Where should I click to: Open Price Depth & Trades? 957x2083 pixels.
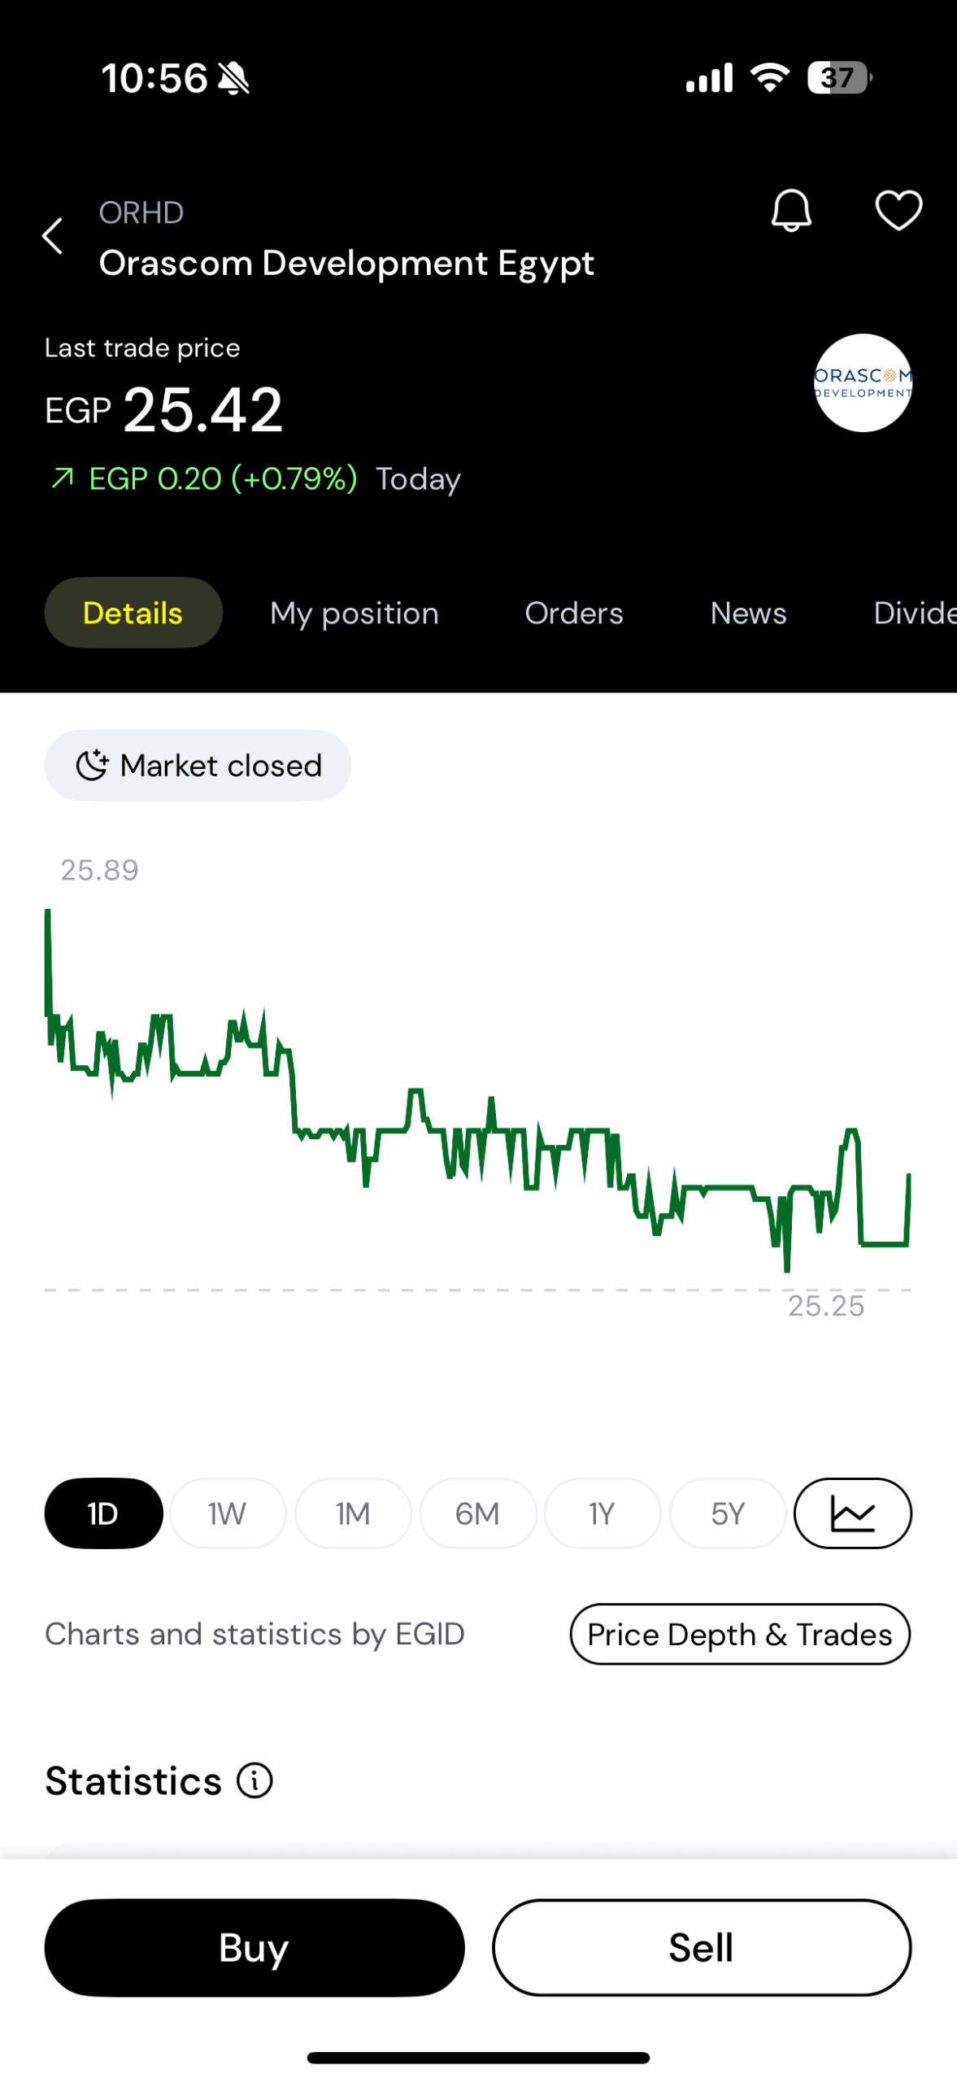click(739, 1634)
